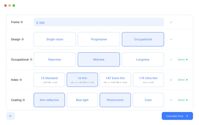Click the play arrow in Index Demo
This screenshot has height=125, width=199.
pos(187,80)
